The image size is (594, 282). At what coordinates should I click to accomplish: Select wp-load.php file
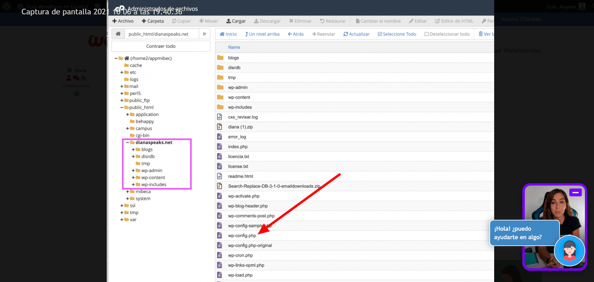pos(240,275)
